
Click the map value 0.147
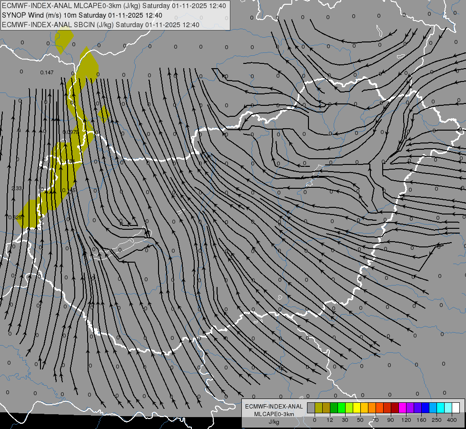point(47,72)
